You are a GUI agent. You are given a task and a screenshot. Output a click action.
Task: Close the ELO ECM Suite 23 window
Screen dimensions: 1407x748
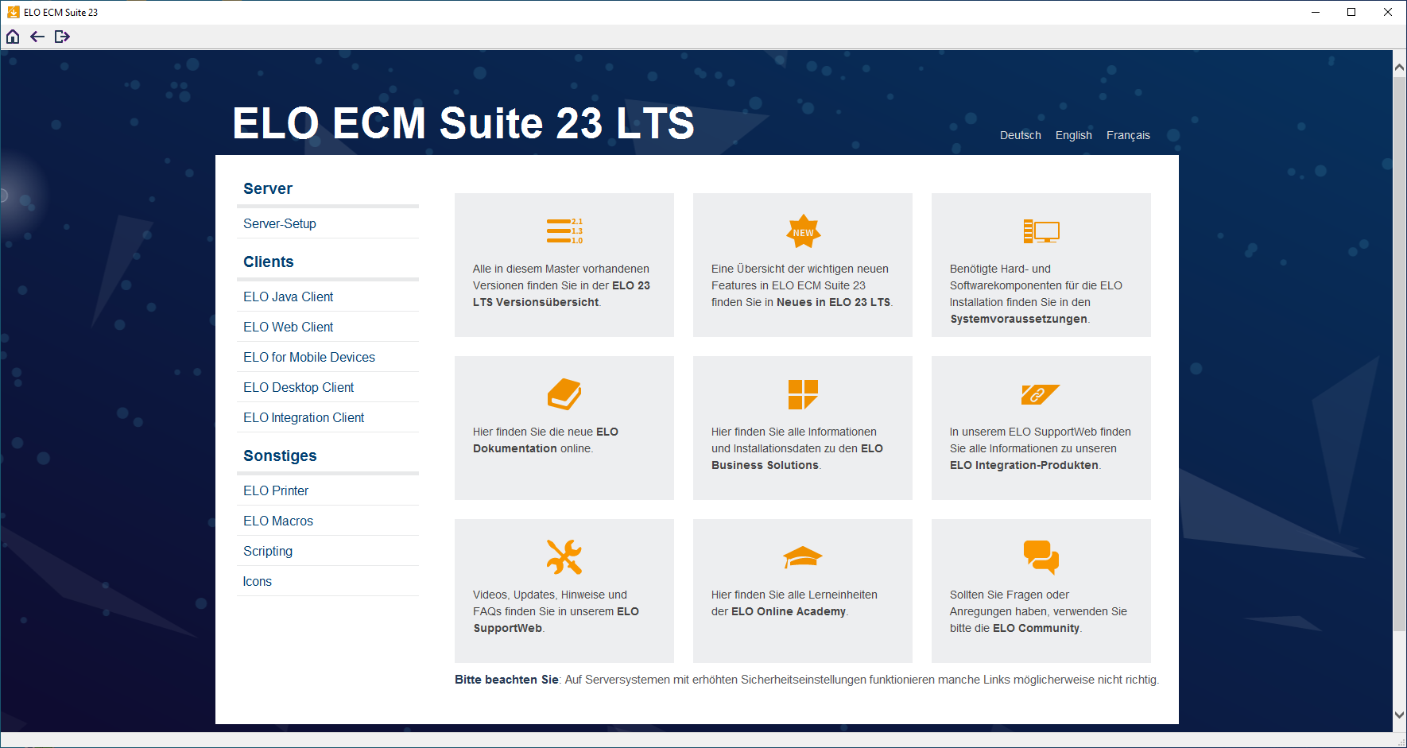click(x=1388, y=12)
